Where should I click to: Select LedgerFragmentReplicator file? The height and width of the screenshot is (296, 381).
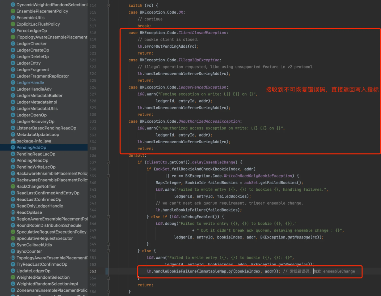point(43,76)
